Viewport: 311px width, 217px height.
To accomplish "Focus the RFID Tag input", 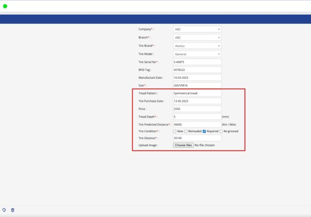I will tap(197, 70).
